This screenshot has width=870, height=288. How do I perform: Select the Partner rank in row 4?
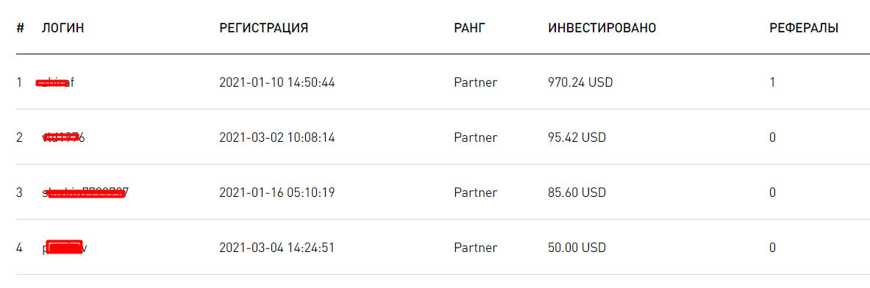[476, 248]
